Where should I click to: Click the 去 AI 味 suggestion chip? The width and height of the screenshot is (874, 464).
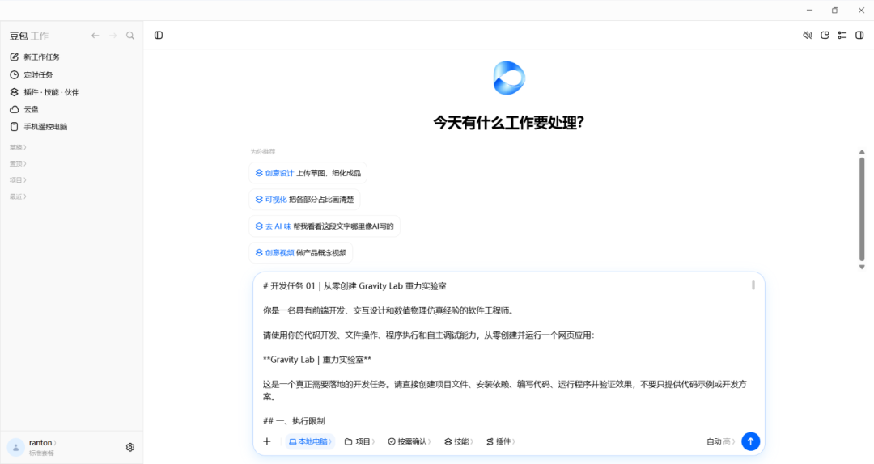pos(325,226)
